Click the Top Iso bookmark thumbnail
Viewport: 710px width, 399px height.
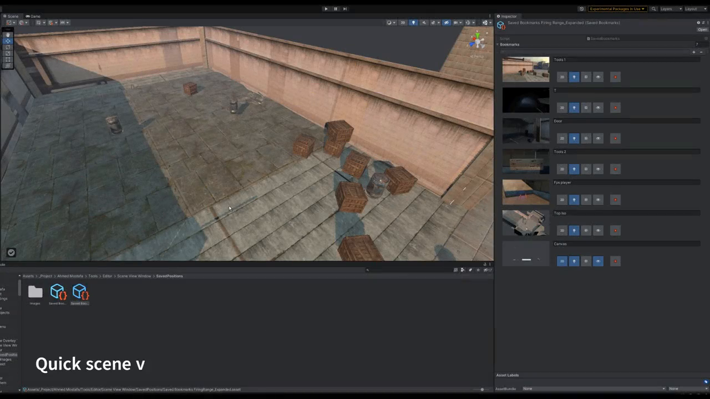[x=526, y=223]
